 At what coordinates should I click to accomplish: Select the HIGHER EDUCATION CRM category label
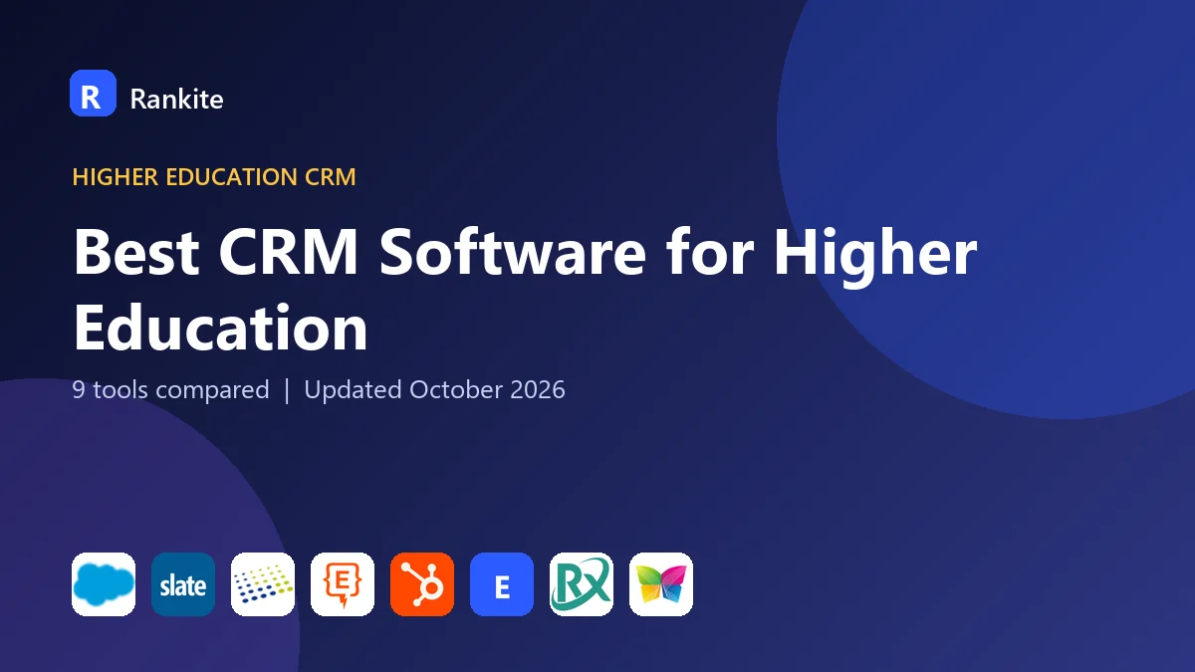click(x=214, y=177)
